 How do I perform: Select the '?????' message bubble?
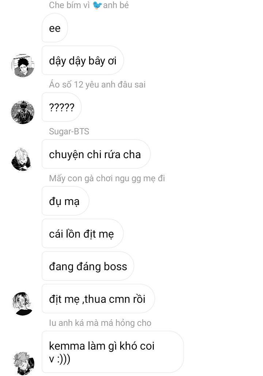click(x=62, y=107)
